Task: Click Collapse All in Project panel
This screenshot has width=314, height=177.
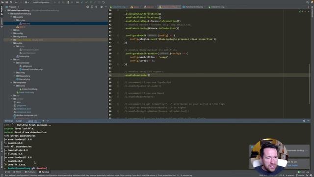Action: point(96,7)
